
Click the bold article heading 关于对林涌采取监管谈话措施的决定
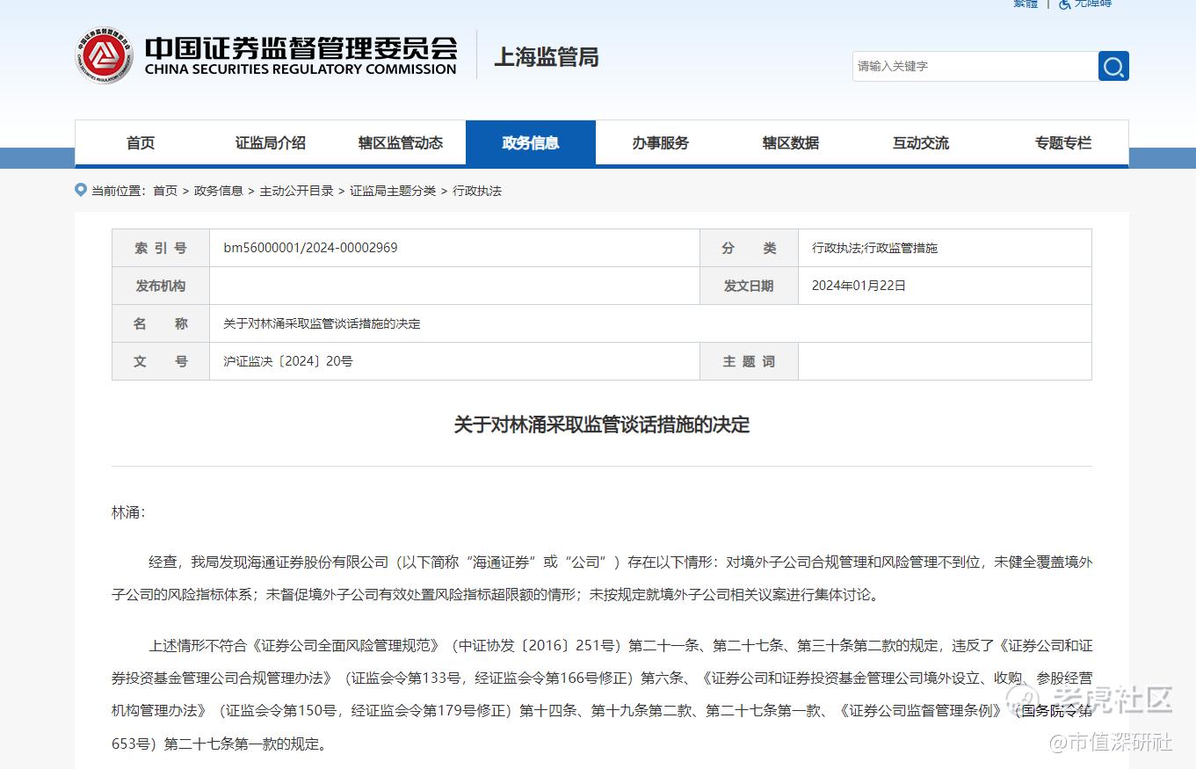(x=602, y=424)
